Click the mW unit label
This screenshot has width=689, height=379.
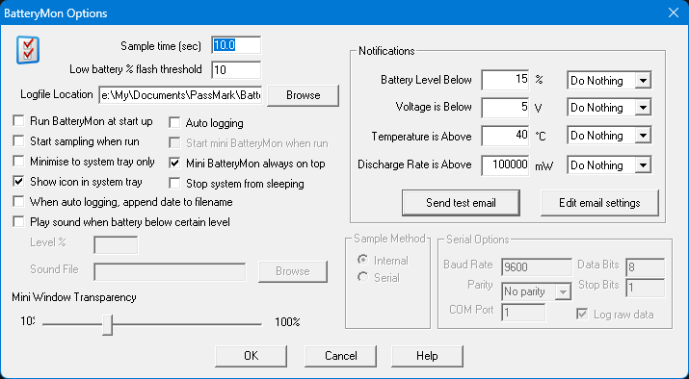[544, 166]
